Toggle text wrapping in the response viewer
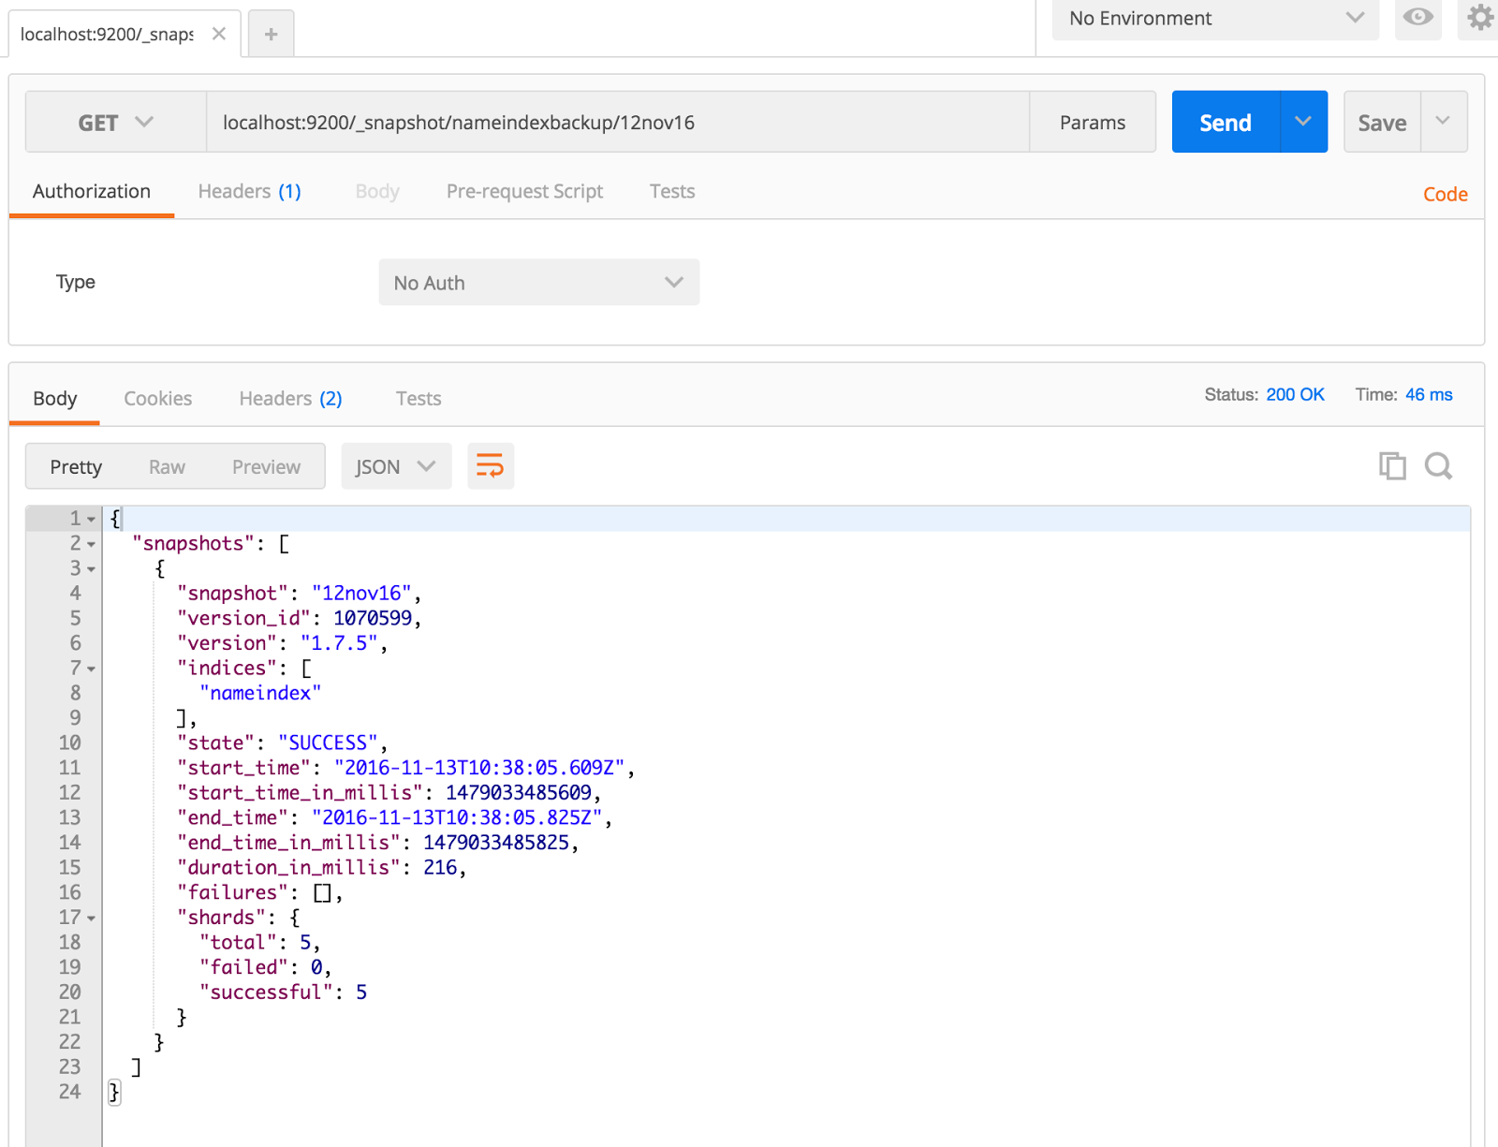The width and height of the screenshot is (1498, 1147). coord(491,465)
